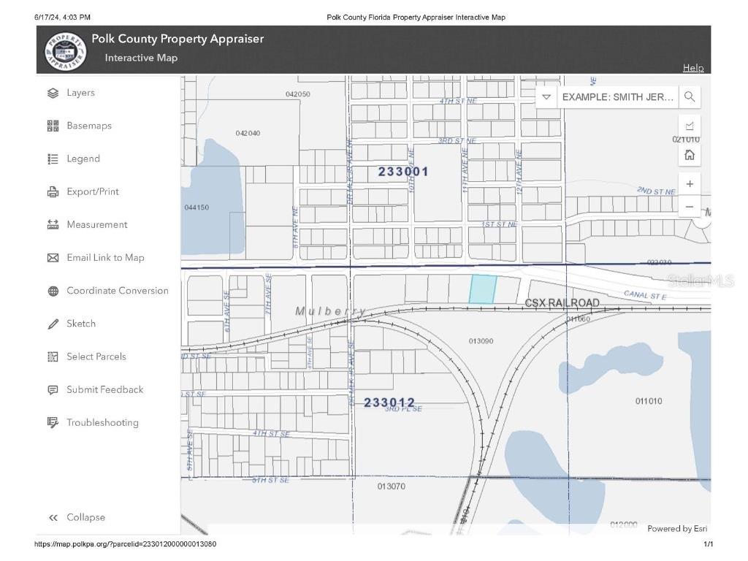Click the Layers stack icon
Screen dimensions: 748x561
(x=53, y=93)
